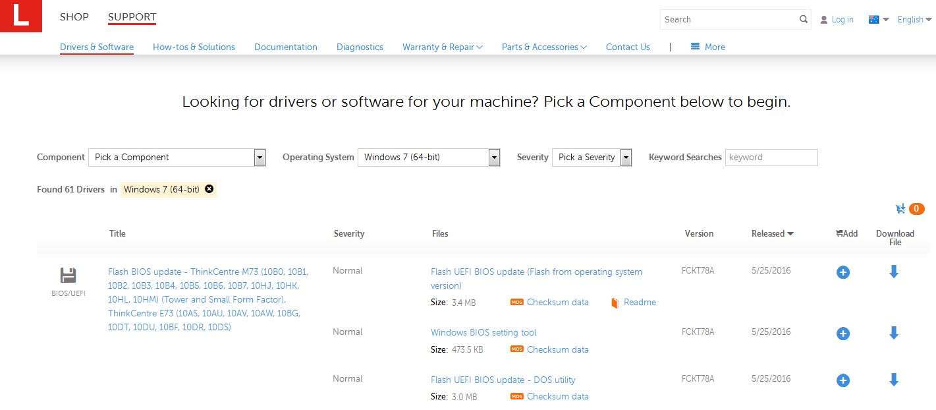Go to the SHOP section
The width and height of the screenshot is (936, 410).
(x=74, y=17)
